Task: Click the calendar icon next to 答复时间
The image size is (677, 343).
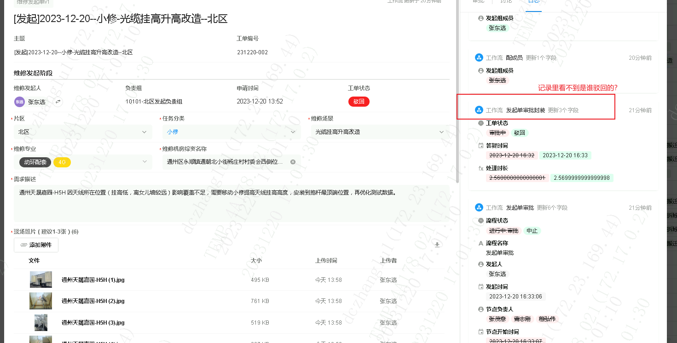Action: tap(481, 146)
